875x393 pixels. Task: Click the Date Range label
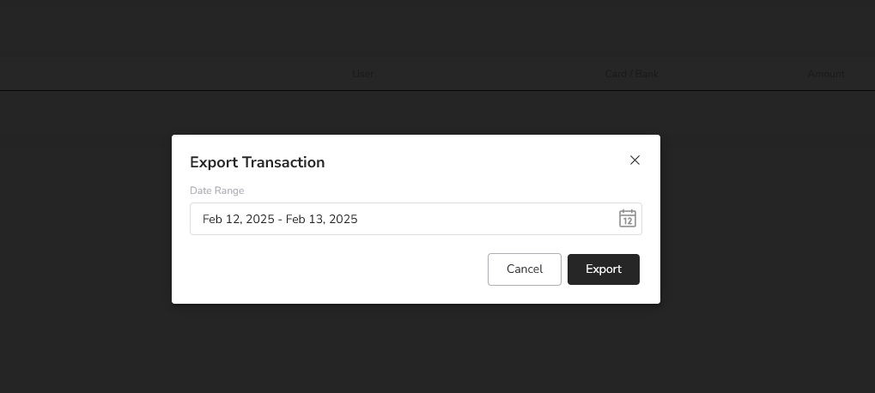[216, 190]
